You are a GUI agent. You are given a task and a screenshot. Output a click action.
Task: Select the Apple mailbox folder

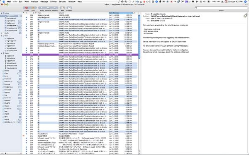7,71
